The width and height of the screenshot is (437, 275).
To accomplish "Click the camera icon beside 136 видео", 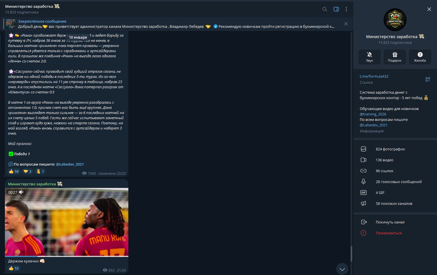I will (x=363, y=160).
